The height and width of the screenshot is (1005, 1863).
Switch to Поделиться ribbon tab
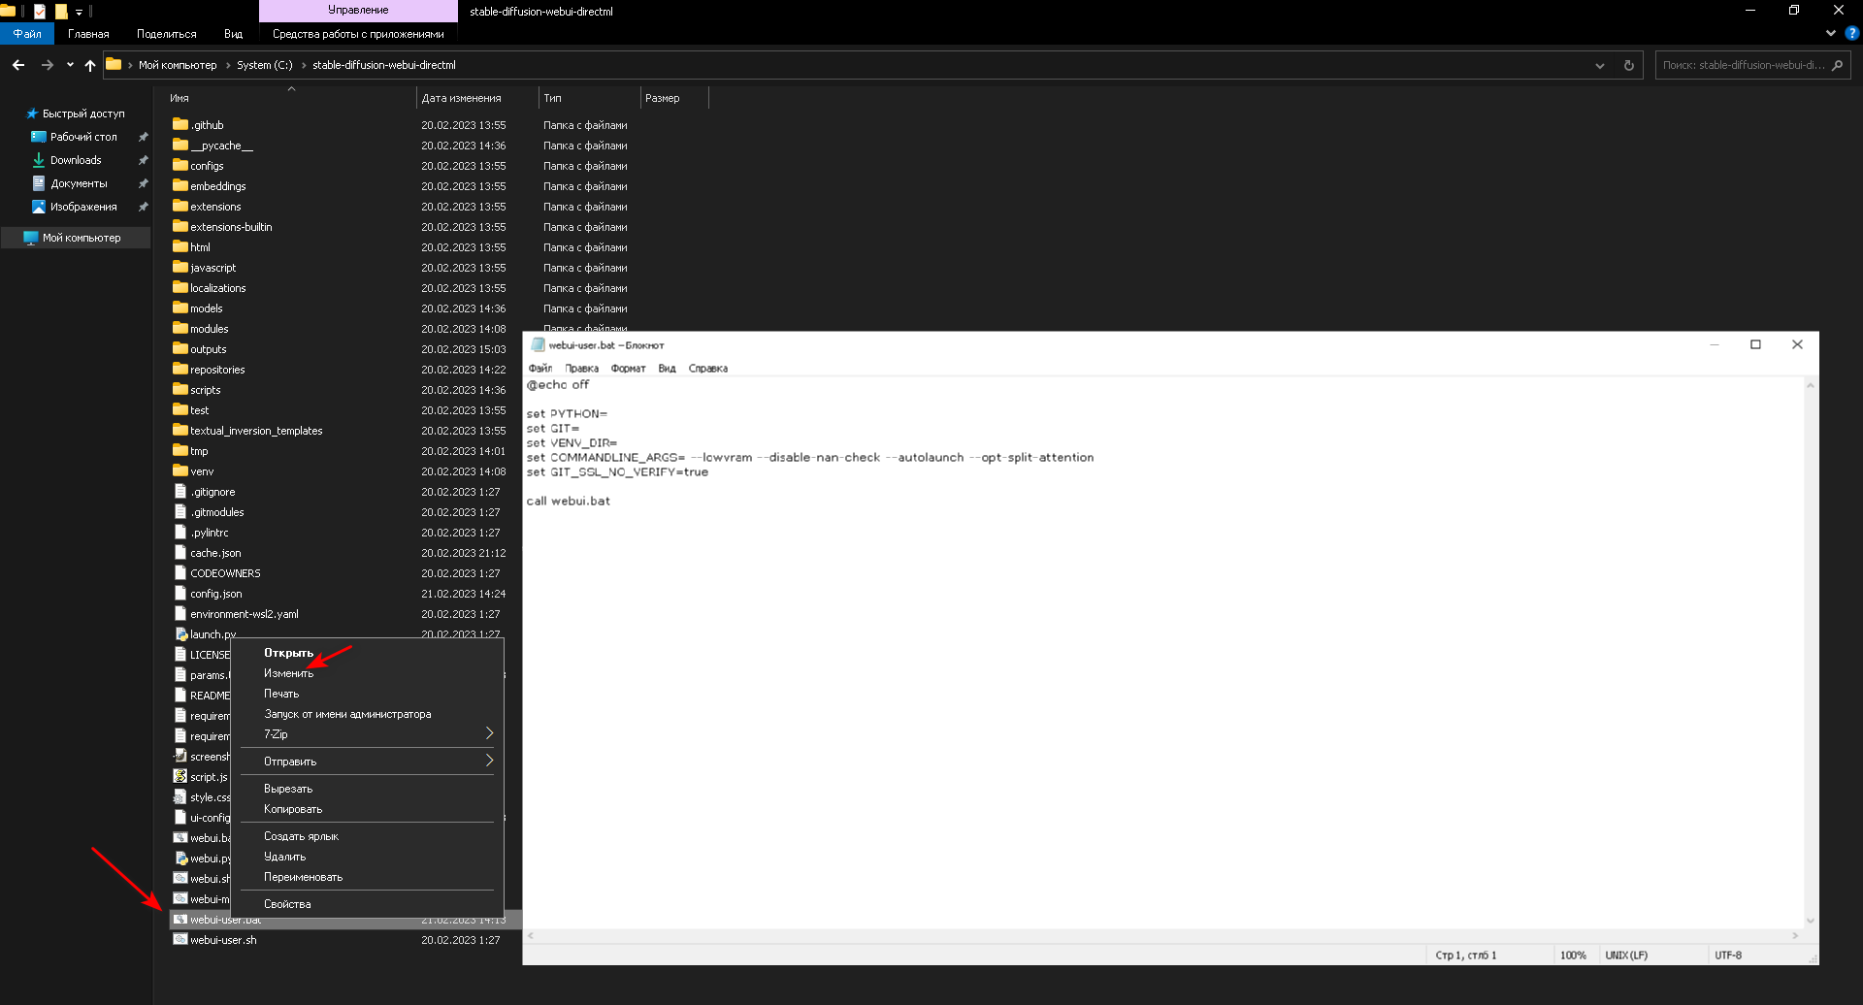click(166, 34)
